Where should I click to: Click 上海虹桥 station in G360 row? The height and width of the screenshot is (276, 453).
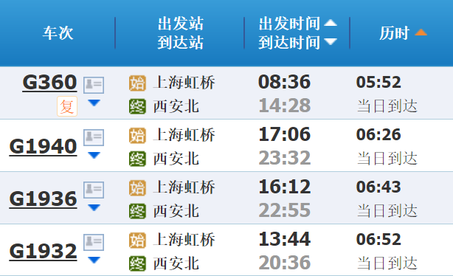[184, 83]
